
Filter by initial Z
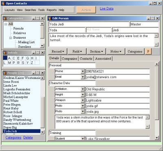pos(32,63)
